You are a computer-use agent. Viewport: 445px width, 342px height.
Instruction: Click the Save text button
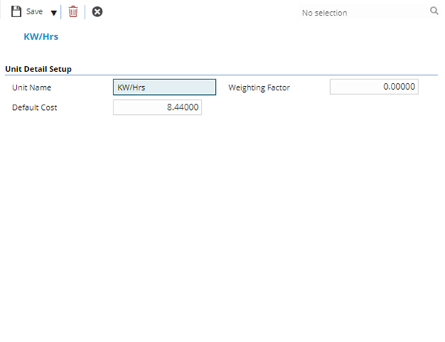tap(34, 12)
